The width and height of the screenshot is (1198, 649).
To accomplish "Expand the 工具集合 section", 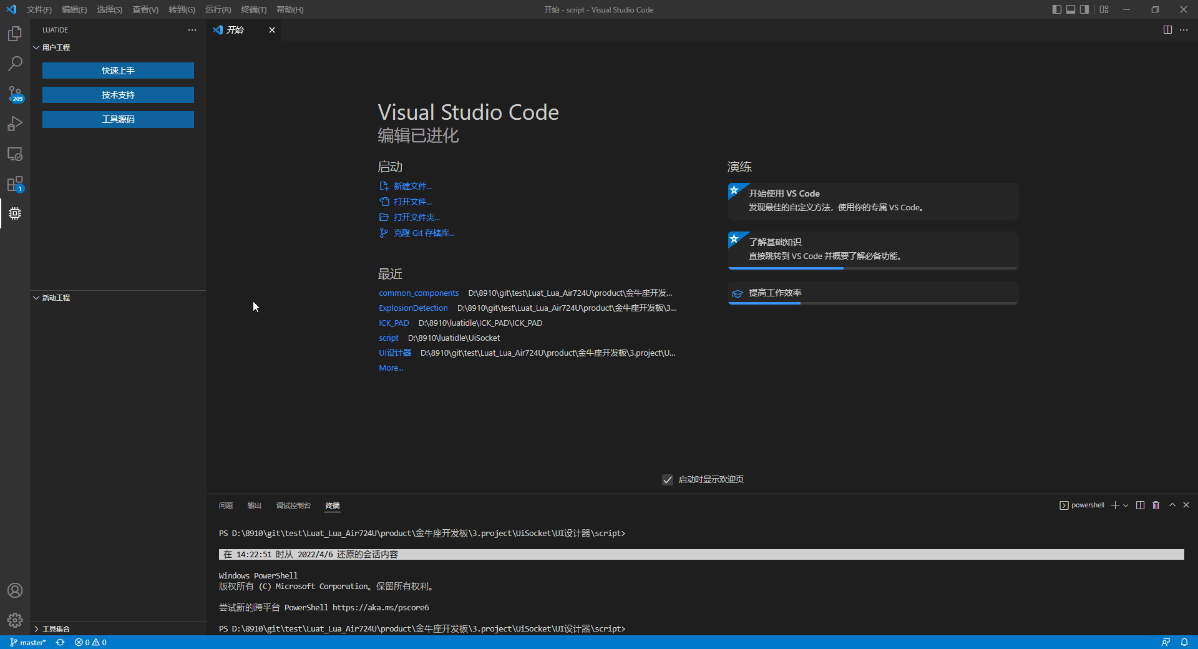I will (119, 629).
